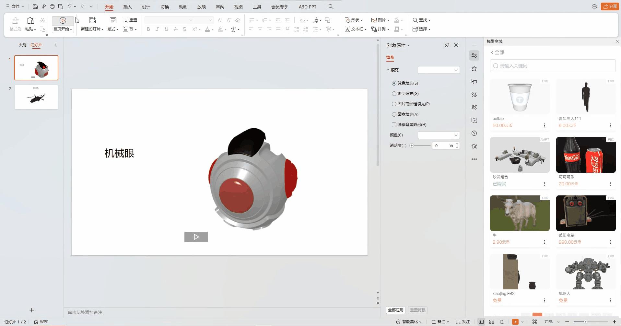Switch to the 插入 ribbon tab
Viewport: 621px width, 326px height.
127,6
